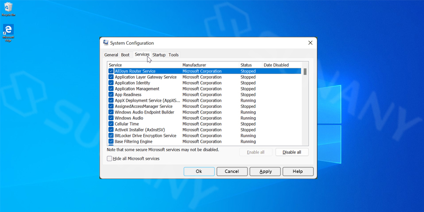
Task: Select the AppX Deployment Service name
Action: 147,100
